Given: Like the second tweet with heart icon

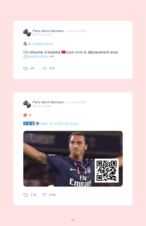Looking at the screenshot, I should (x=44, y=195).
